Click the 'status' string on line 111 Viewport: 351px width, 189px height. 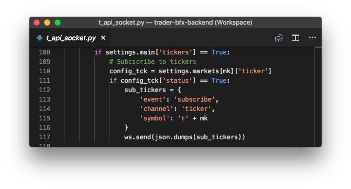(177, 81)
